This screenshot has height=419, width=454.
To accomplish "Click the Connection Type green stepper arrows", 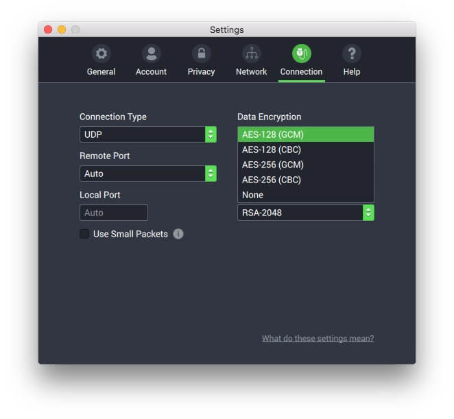I will click(211, 134).
